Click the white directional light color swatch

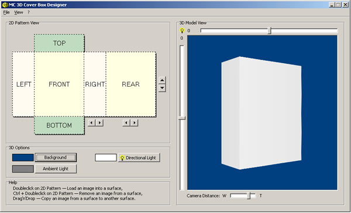pos(106,157)
